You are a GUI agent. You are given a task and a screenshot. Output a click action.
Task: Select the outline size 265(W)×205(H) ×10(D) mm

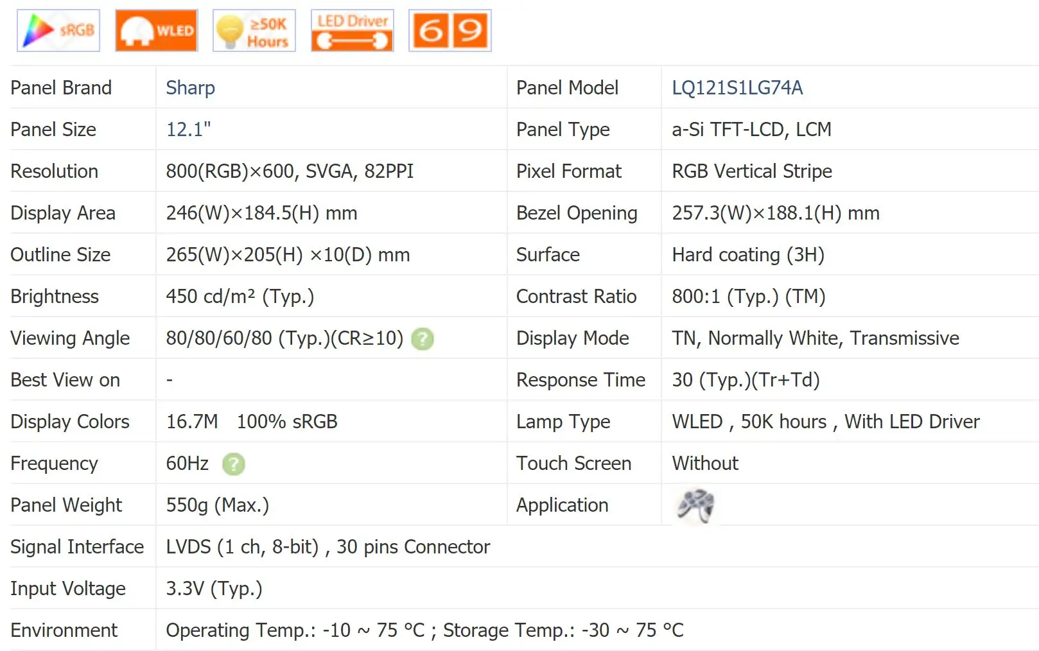tap(288, 255)
